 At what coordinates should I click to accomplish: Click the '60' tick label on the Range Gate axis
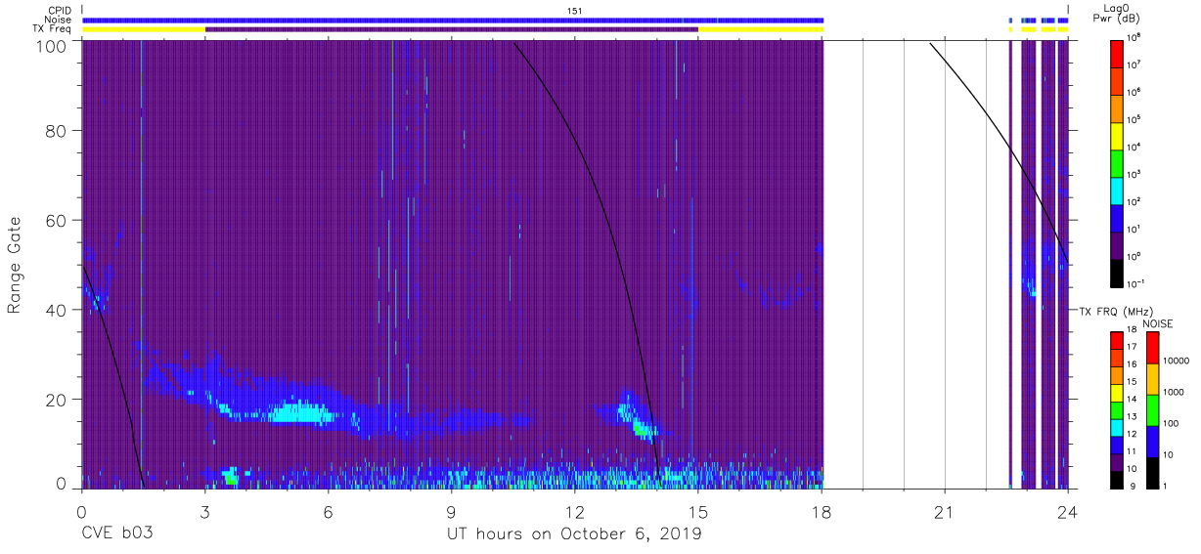click(x=57, y=220)
